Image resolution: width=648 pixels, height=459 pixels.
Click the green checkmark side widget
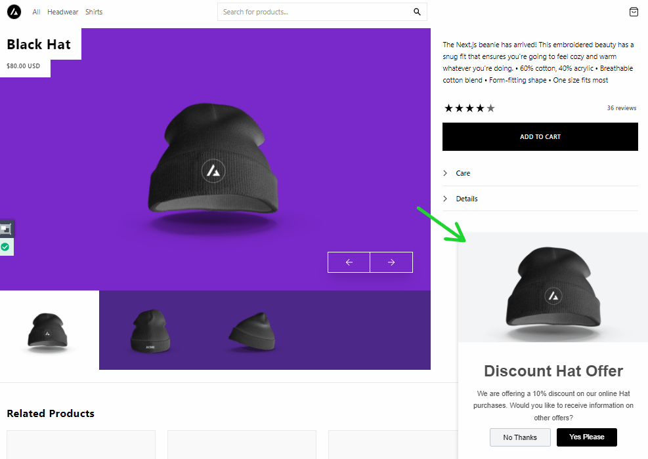[5, 247]
